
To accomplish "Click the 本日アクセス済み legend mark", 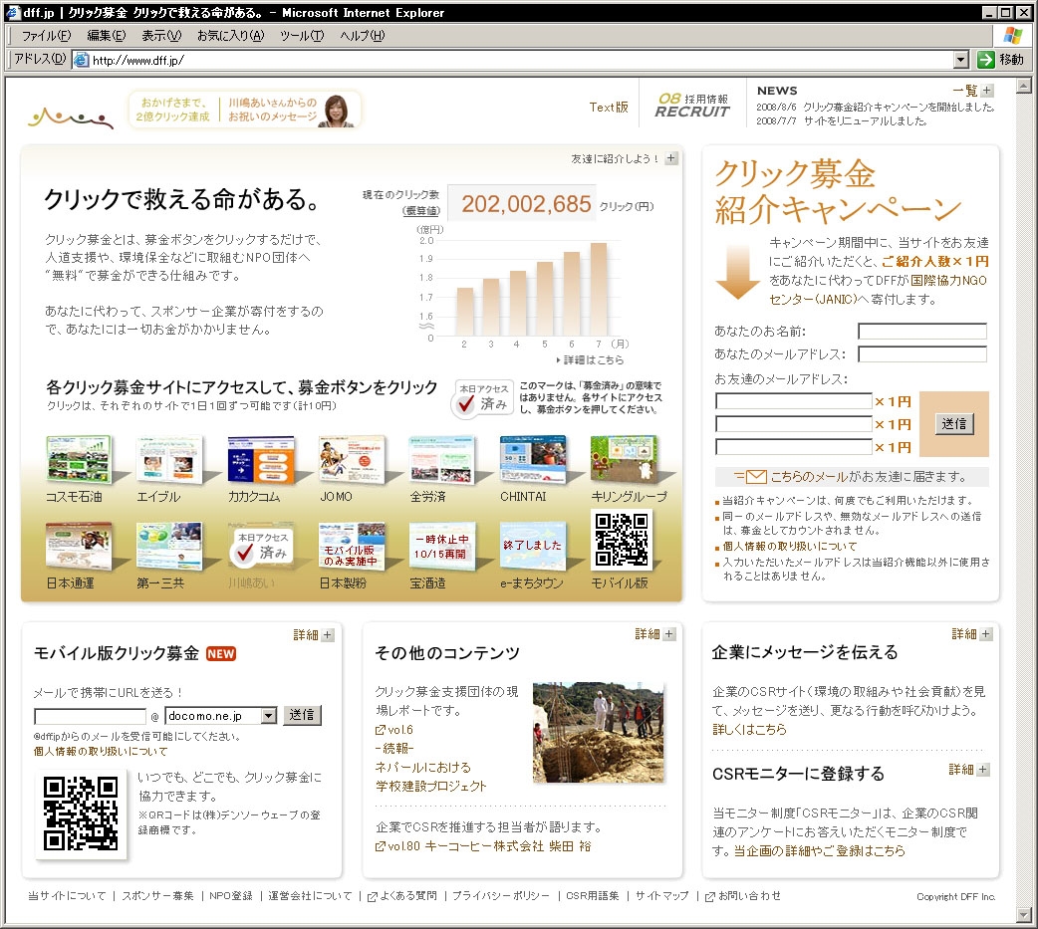I will 482,398.
